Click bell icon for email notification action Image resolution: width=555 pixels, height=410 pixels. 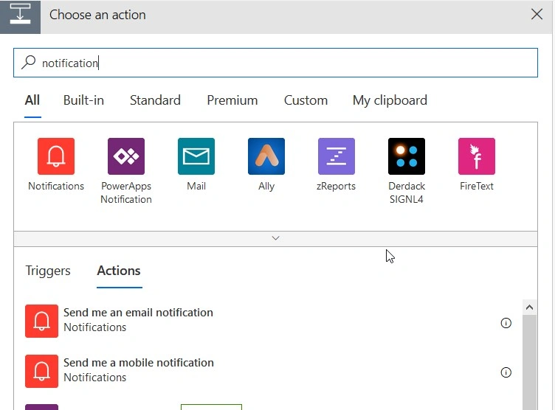(x=41, y=322)
